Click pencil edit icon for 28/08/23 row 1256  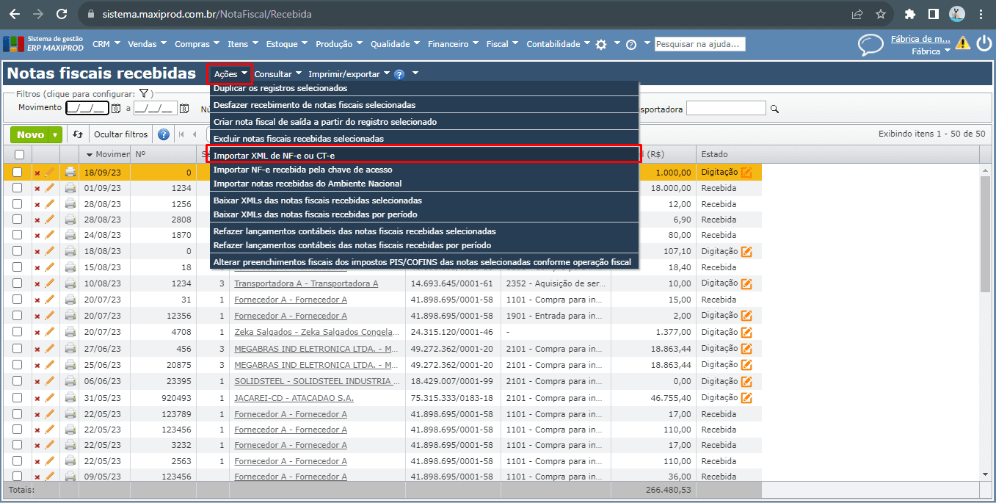click(x=50, y=204)
